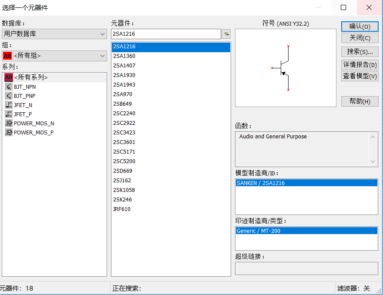Click the BJT_PNP family icon
This screenshot has width=383, height=295.
pyautogui.click(x=9, y=96)
